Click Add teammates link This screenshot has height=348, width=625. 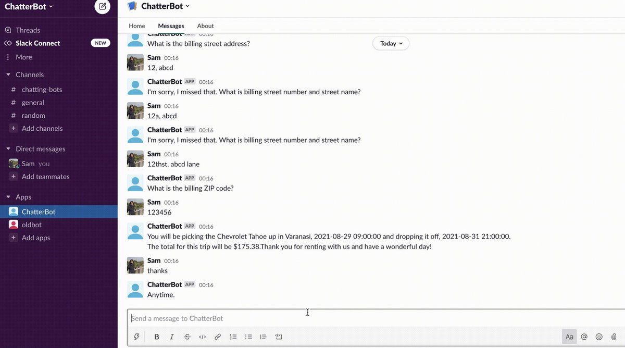pyautogui.click(x=46, y=177)
